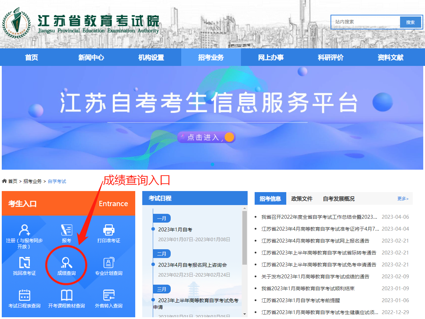Image resolution: width=425 pixels, height=319 pixels.
Task: Select the 2023年1月自考 timeline entry
Action: pos(175,230)
